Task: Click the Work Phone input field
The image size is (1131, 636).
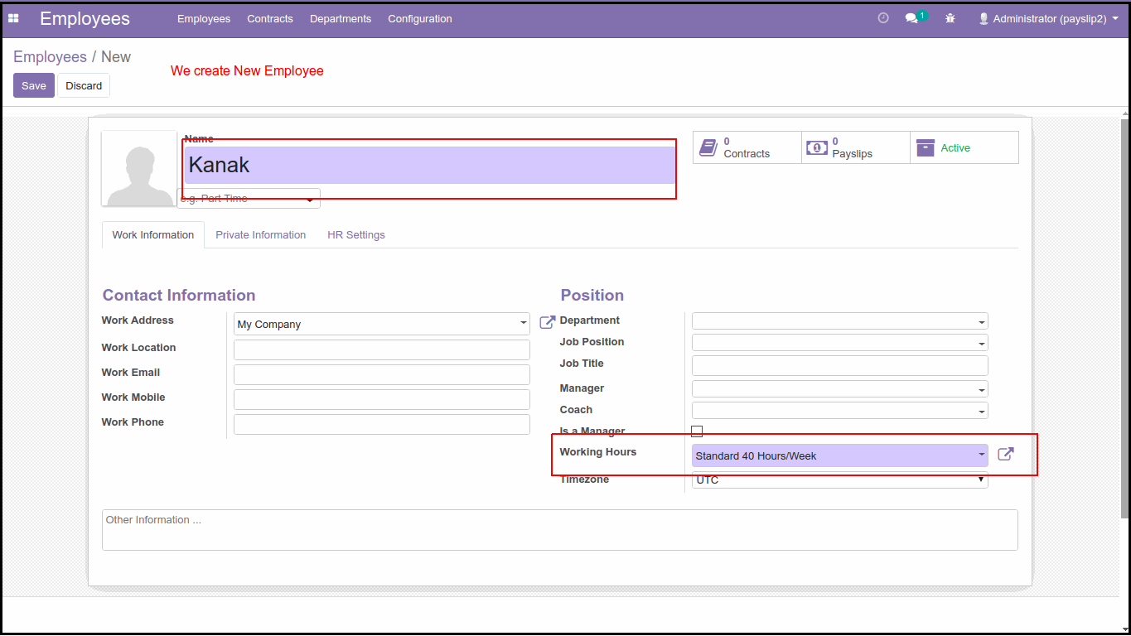Action: point(382,424)
